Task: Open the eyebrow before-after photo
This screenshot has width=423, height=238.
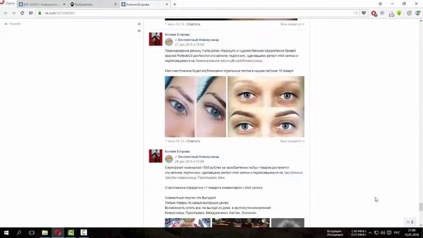Action: tap(266, 106)
